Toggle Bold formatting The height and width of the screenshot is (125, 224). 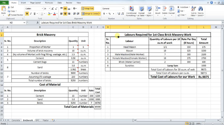27,14
